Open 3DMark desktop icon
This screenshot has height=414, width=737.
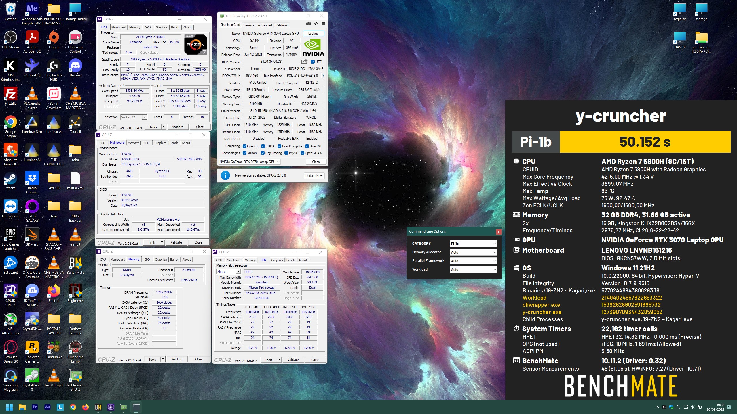tap(32, 237)
